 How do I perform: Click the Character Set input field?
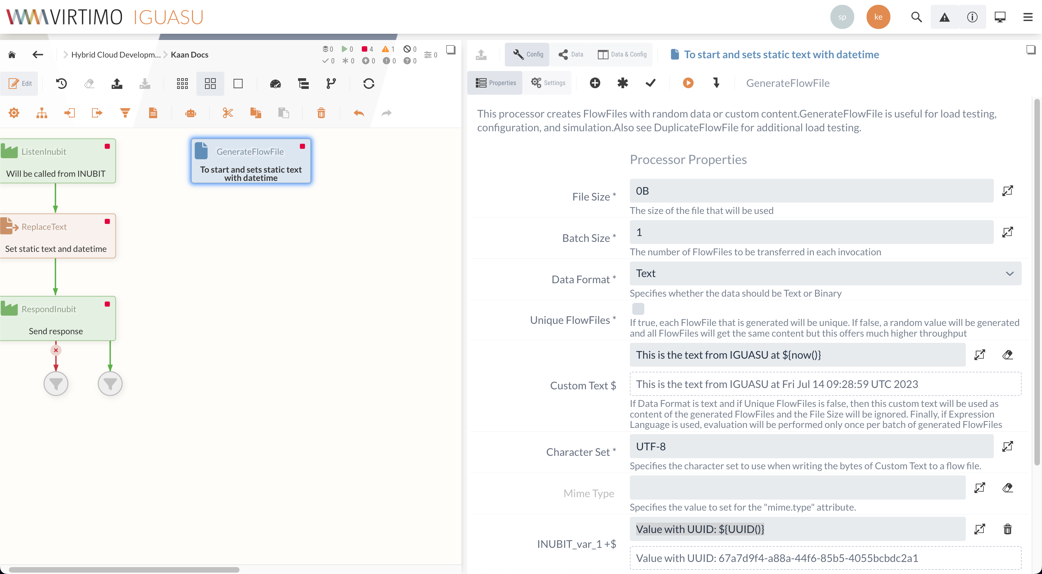coord(811,447)
